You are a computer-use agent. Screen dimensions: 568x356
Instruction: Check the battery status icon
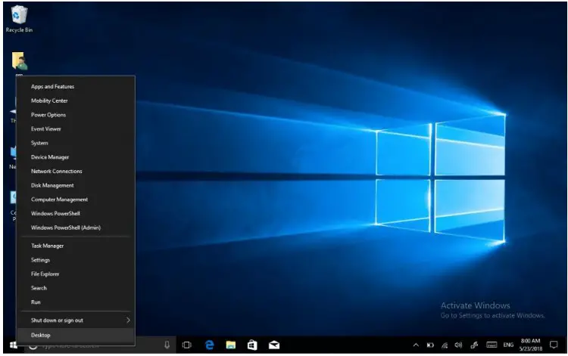click(x=430, y=345)
